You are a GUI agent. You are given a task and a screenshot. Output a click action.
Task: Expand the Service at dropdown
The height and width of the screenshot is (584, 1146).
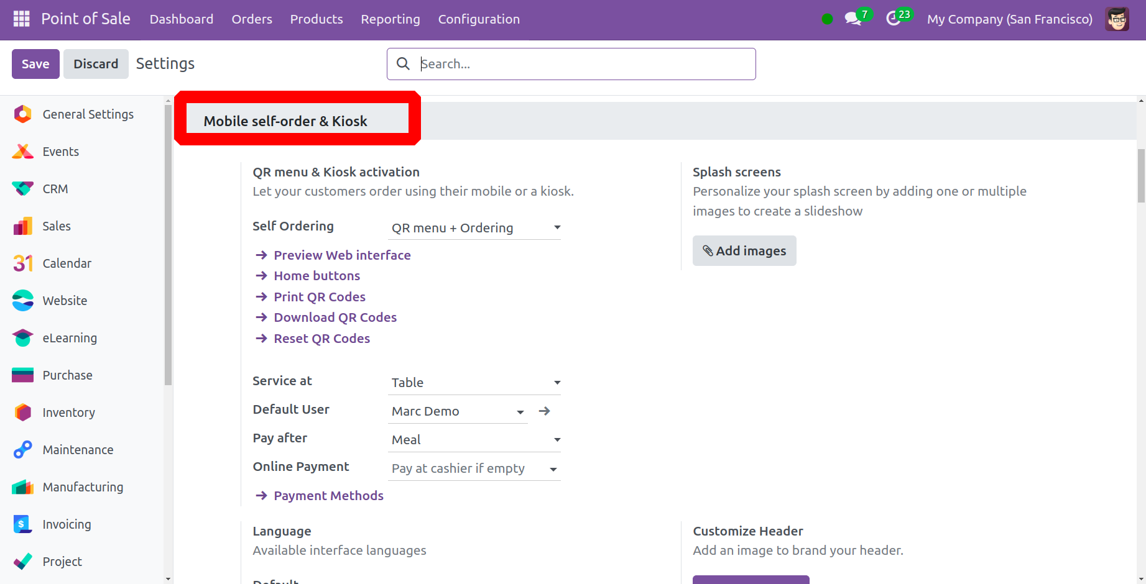click(x=474, y=383)
